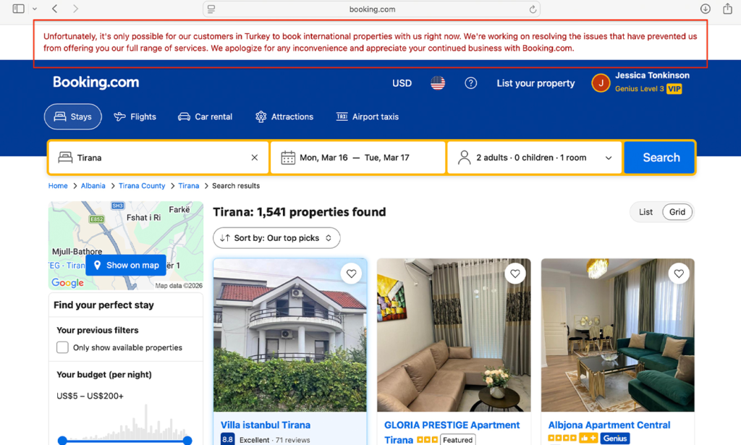
Task: Check Only show available properties
Action: tap(62, 348)
